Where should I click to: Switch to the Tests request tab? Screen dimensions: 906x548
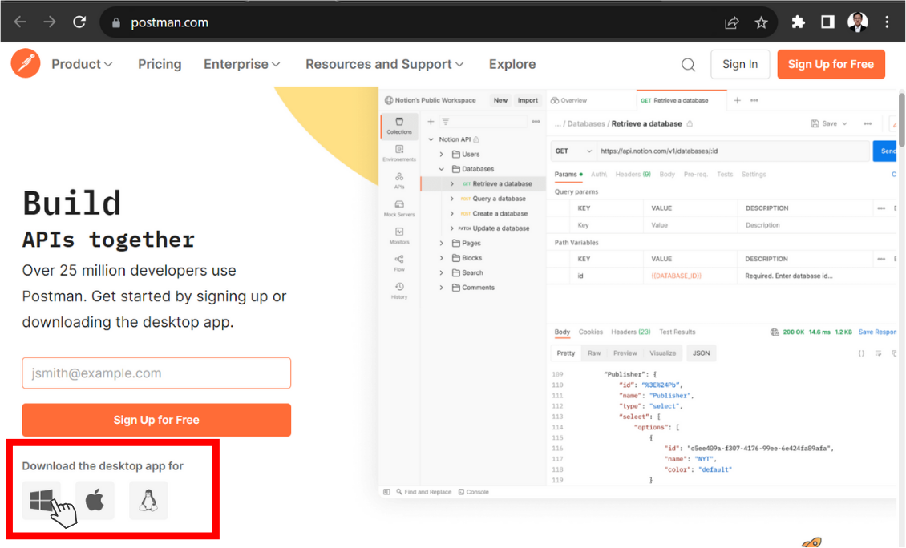pyautogui.click(x=725, y=175)
